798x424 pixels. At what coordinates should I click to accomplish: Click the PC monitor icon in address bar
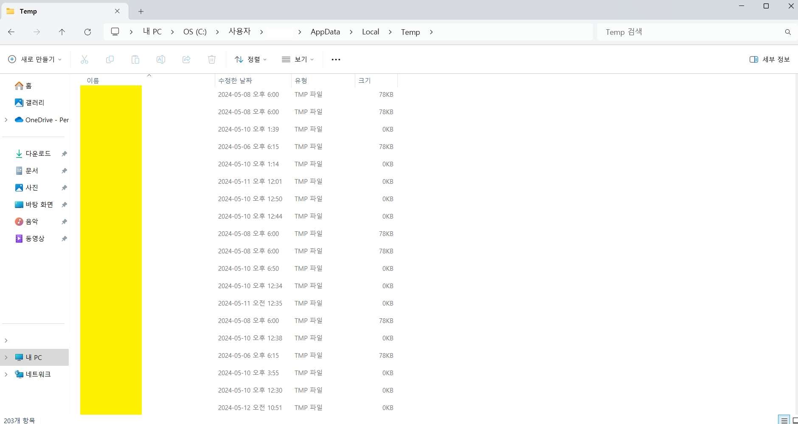coord(115,32)
